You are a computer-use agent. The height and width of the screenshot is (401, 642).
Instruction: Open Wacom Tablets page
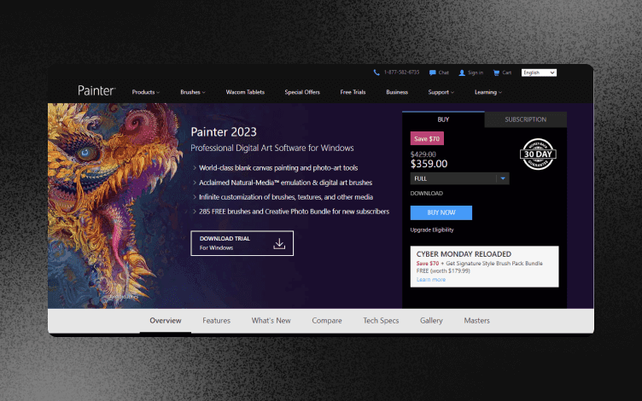click(245, 92)
